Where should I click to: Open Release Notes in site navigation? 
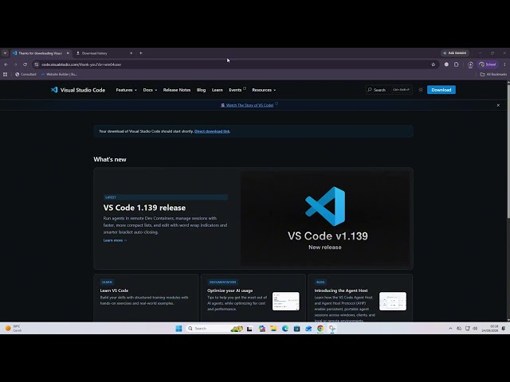point(177,90)
